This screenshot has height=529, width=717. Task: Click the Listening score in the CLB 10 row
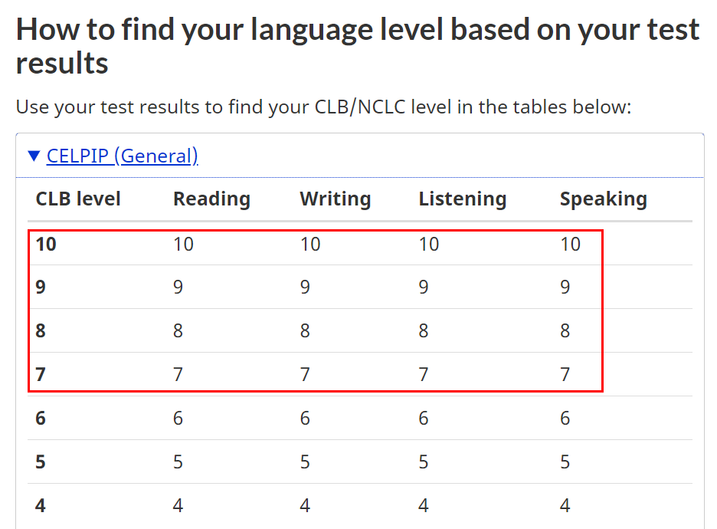[x=428, y=245]
